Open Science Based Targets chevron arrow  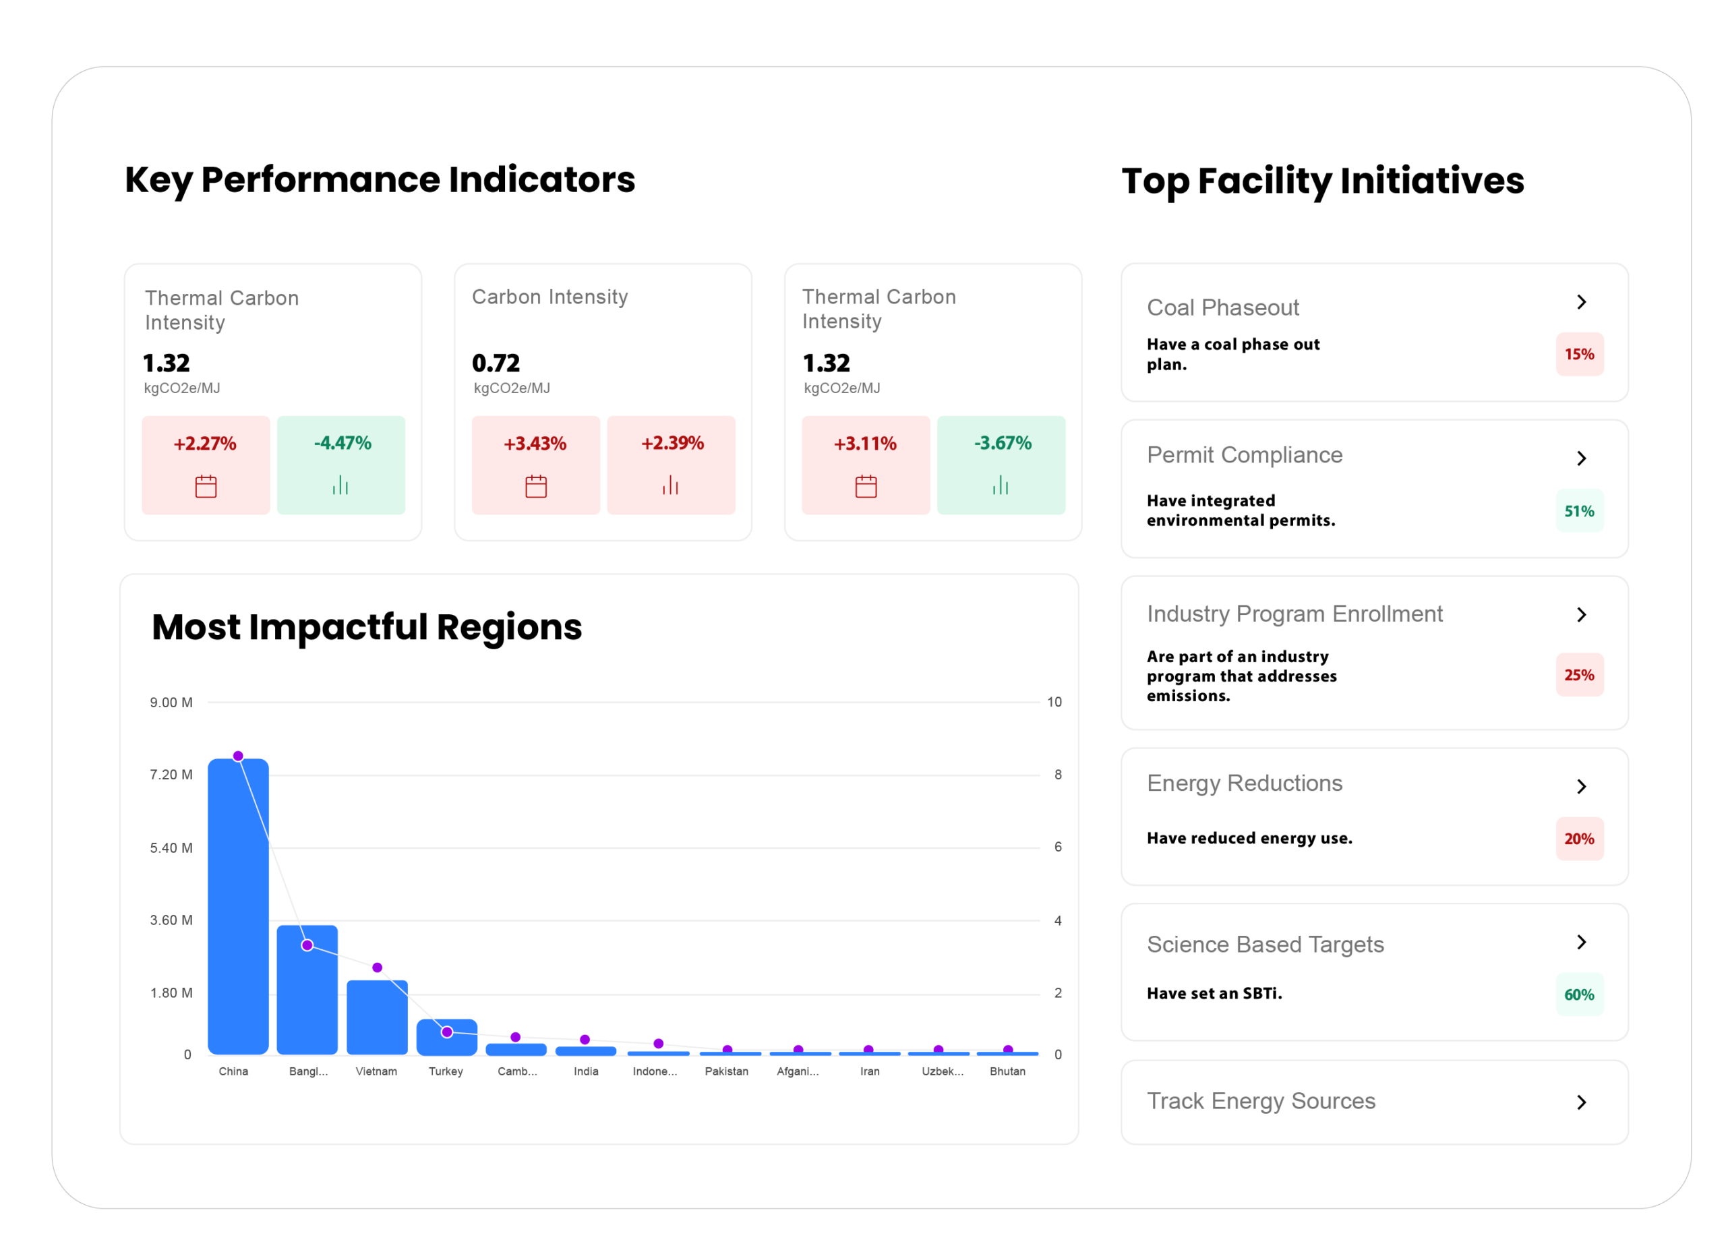[1582, 943]
